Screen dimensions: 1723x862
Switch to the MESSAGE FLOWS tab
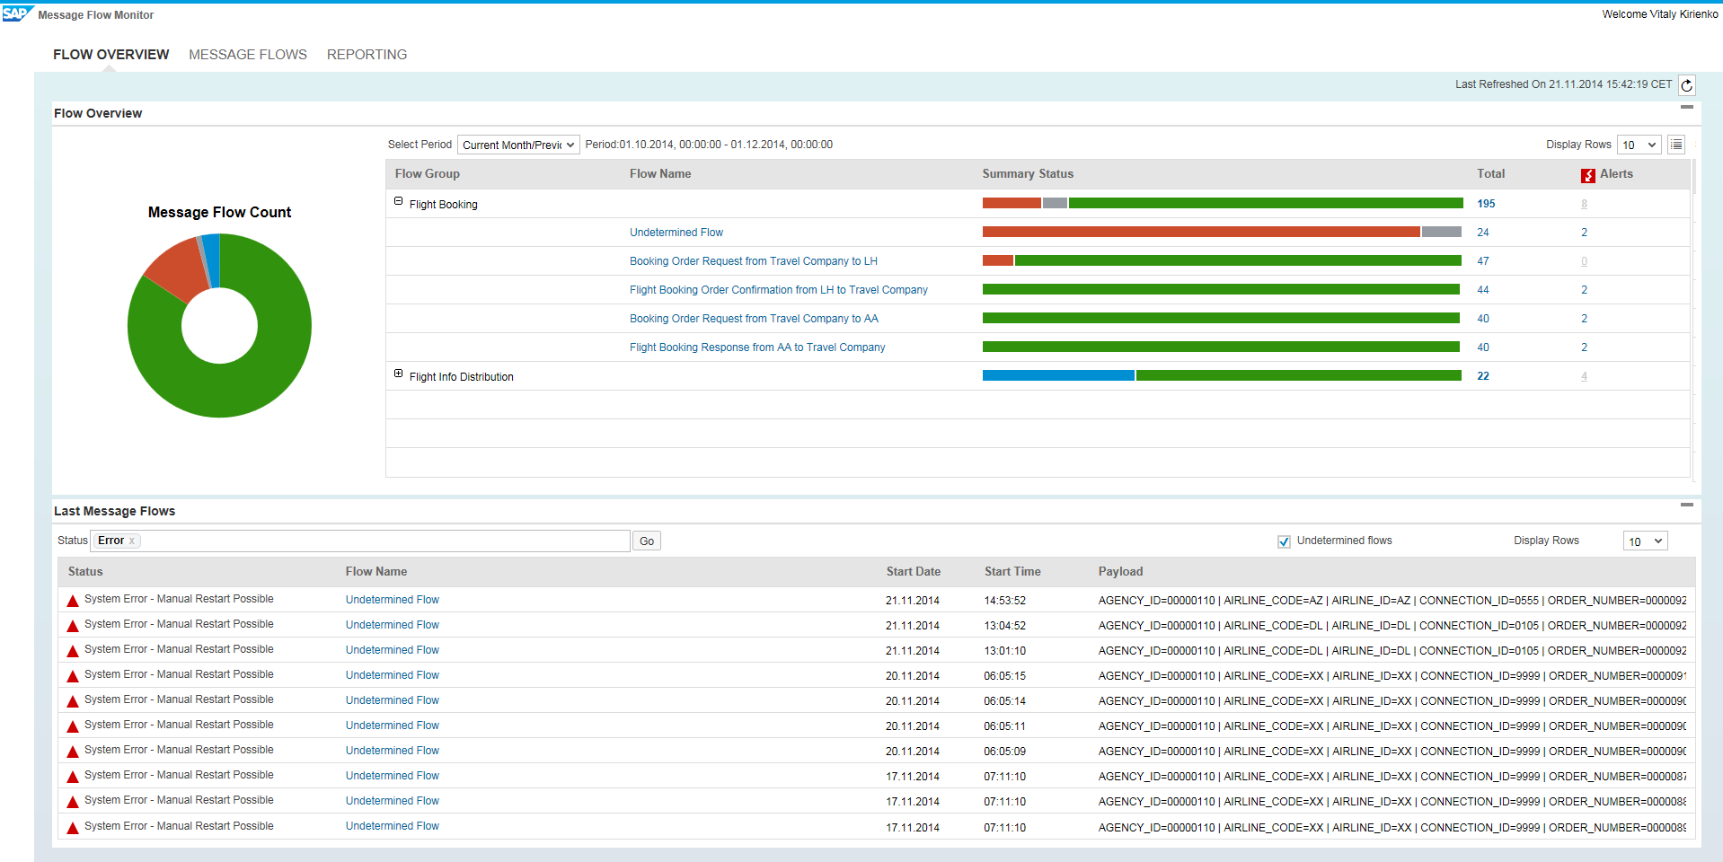[x=248, y=55]
